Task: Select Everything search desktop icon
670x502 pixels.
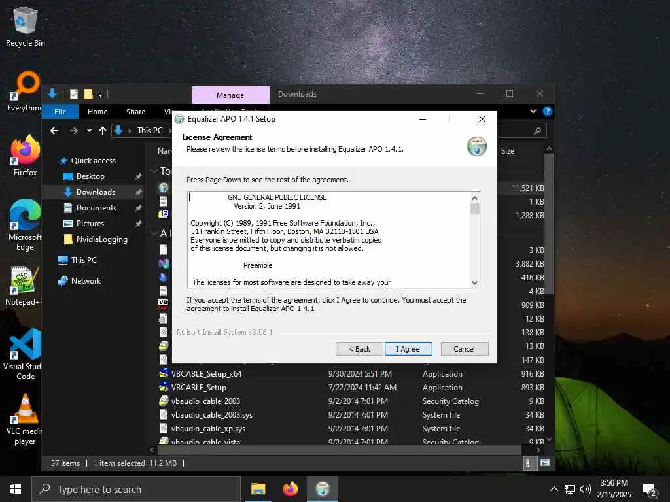Action: 26,92
